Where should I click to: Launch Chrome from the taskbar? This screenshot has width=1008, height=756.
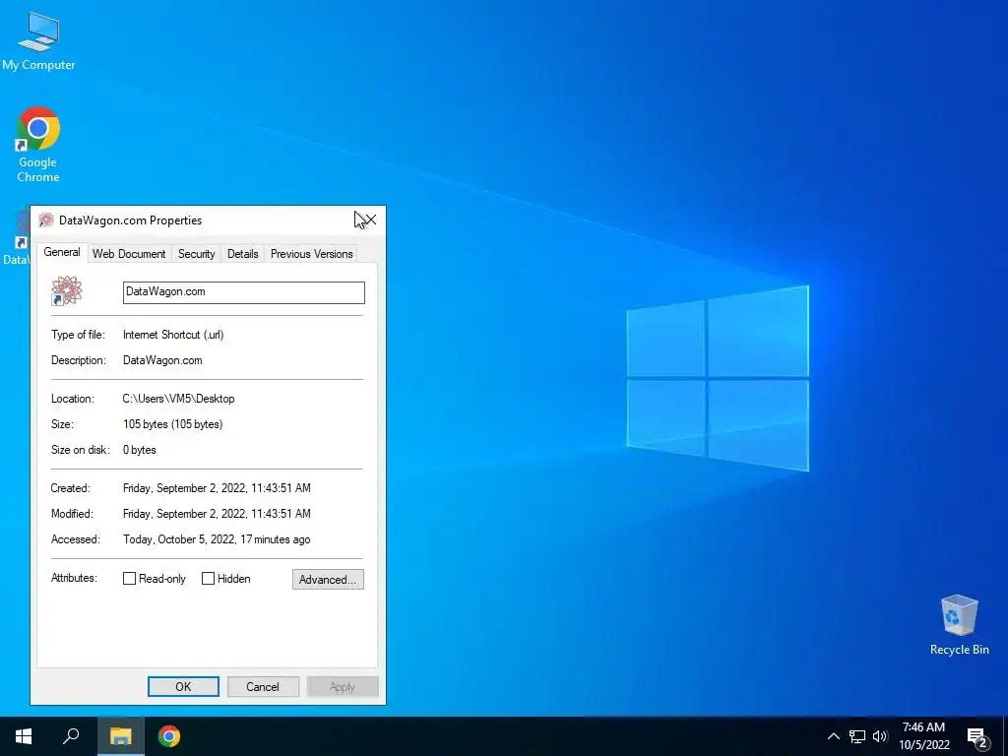point(169,736)
